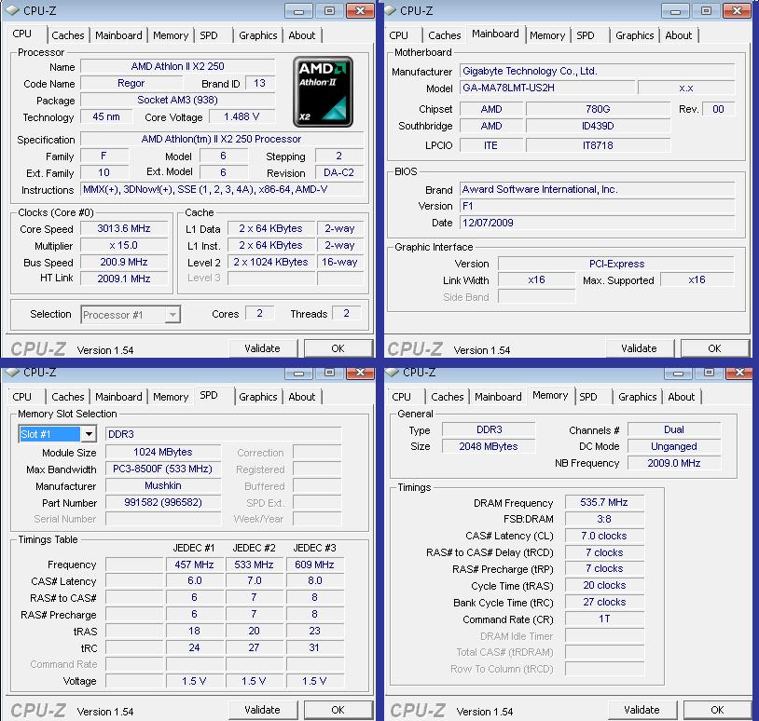The image size is (759, 721).
Task: Click the BIOS Date value 12/07/2009
Action: [597, 223]
